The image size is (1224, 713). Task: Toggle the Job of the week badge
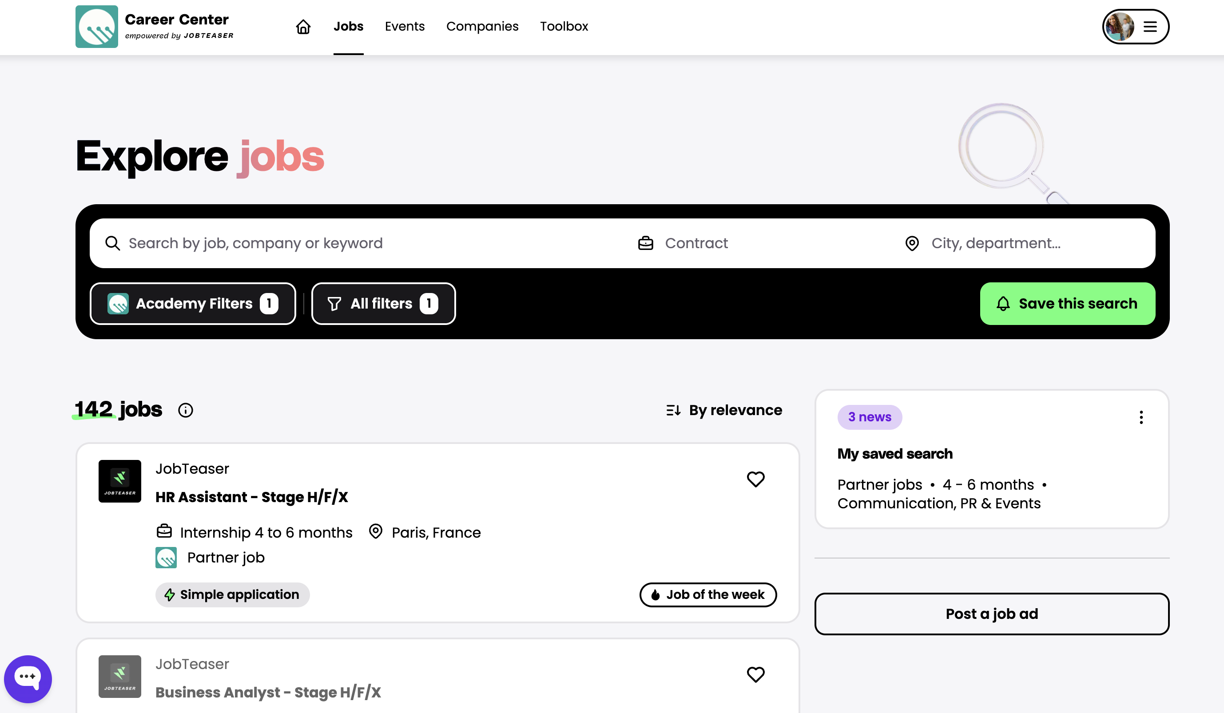point(707,594)
